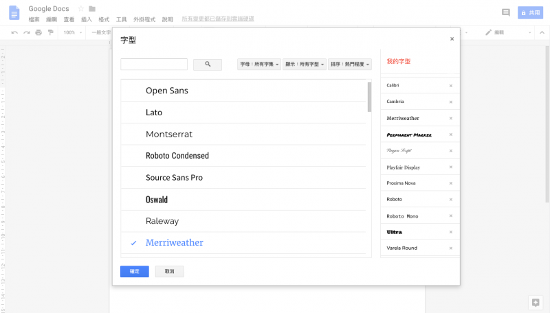Select the Open Sans font
The width and height of the screenshot is (550, 313).
(x=243, y=91)
